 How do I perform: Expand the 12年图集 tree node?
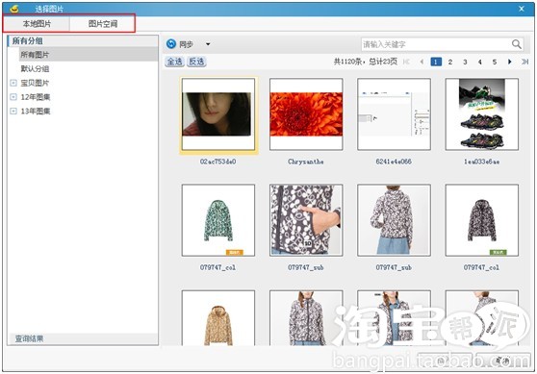[x=13, y=97]
